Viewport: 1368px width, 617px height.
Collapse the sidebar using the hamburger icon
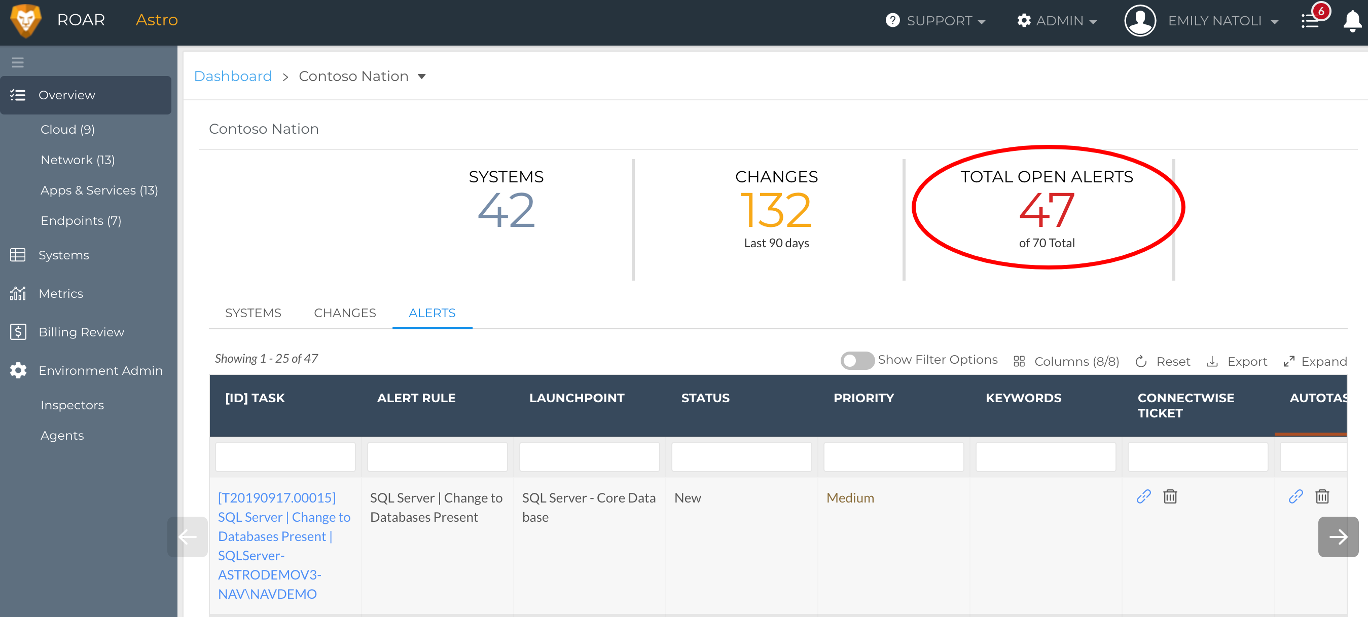(x=18, y=61)
